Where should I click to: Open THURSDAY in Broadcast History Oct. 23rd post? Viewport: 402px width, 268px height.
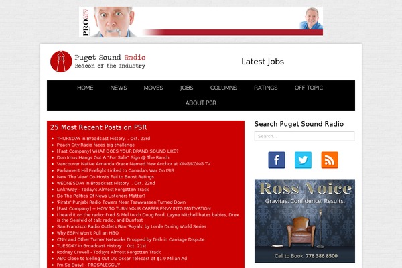103,139
